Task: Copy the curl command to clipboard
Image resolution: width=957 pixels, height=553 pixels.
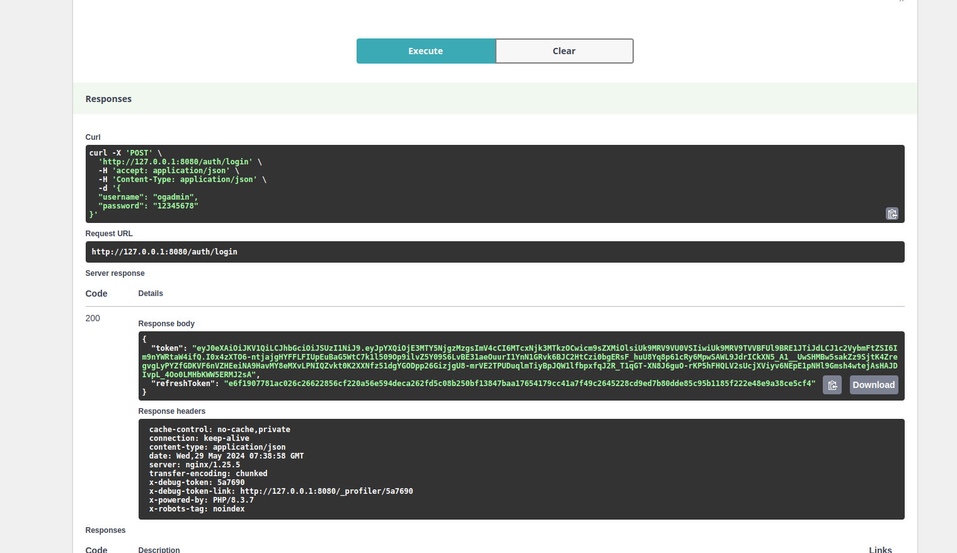Action: [x=891, y=214]
